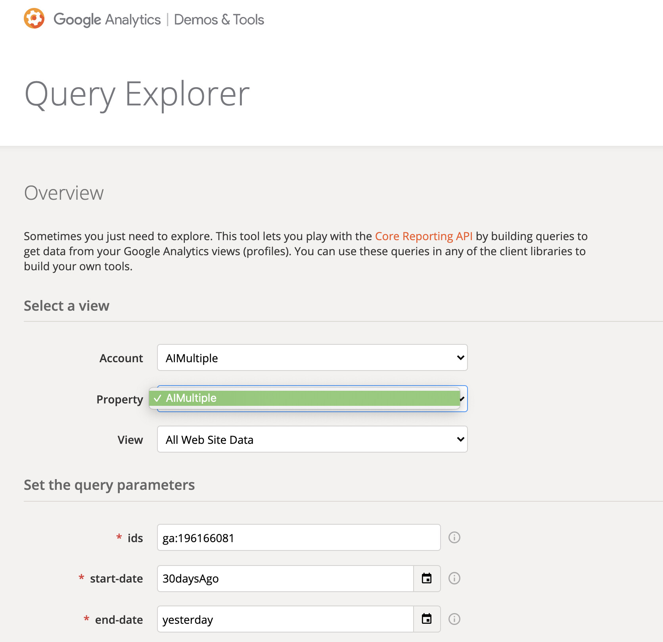The width and height of the screenshot is (663, 642).
Task: Open the All Web Site Data select
Action: click(x=312, y=439)
